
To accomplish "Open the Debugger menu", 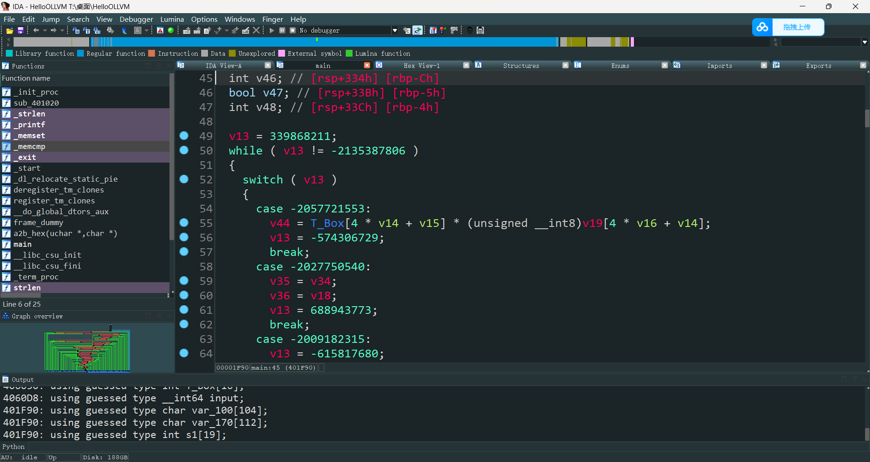I will click(136, 19).
